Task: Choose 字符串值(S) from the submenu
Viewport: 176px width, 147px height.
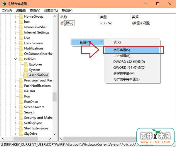Action: [132, 50]
